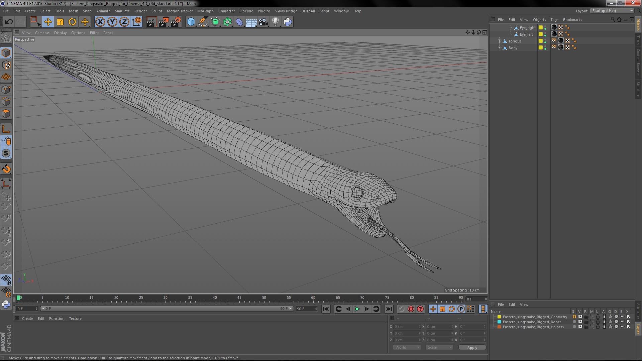This screenshot has width=642, height=361.
Task: Click the Texture tab in editor
Action: 75,319
